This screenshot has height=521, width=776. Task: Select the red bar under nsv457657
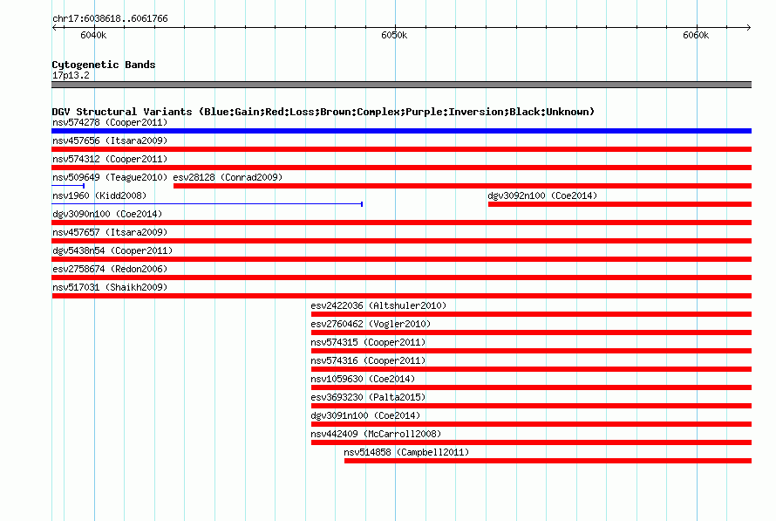(401, 241)
